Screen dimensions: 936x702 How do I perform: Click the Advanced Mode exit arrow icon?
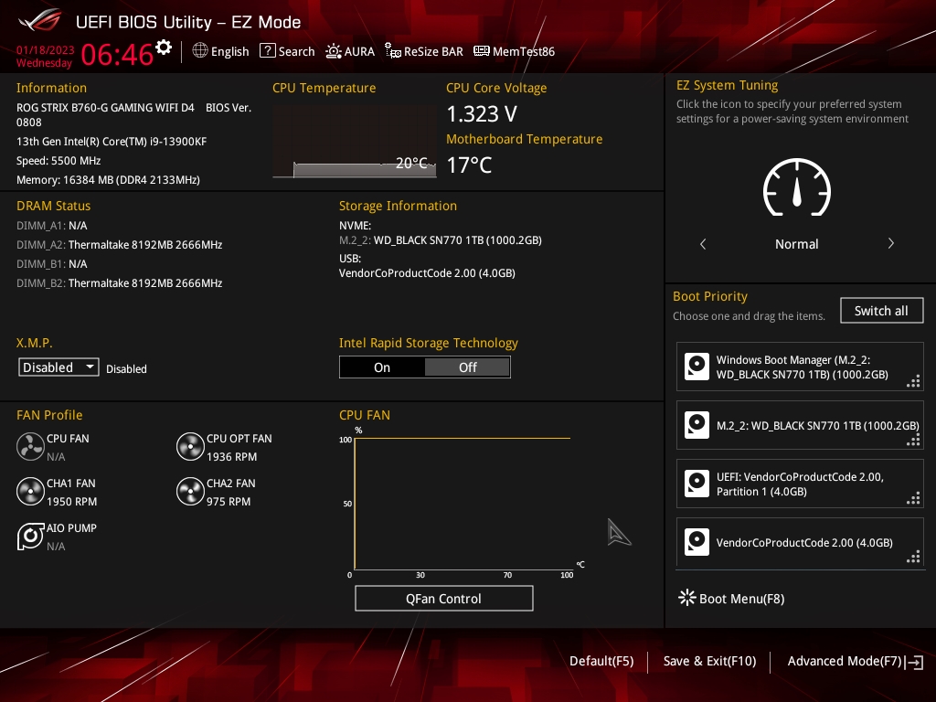click(914, 662)
